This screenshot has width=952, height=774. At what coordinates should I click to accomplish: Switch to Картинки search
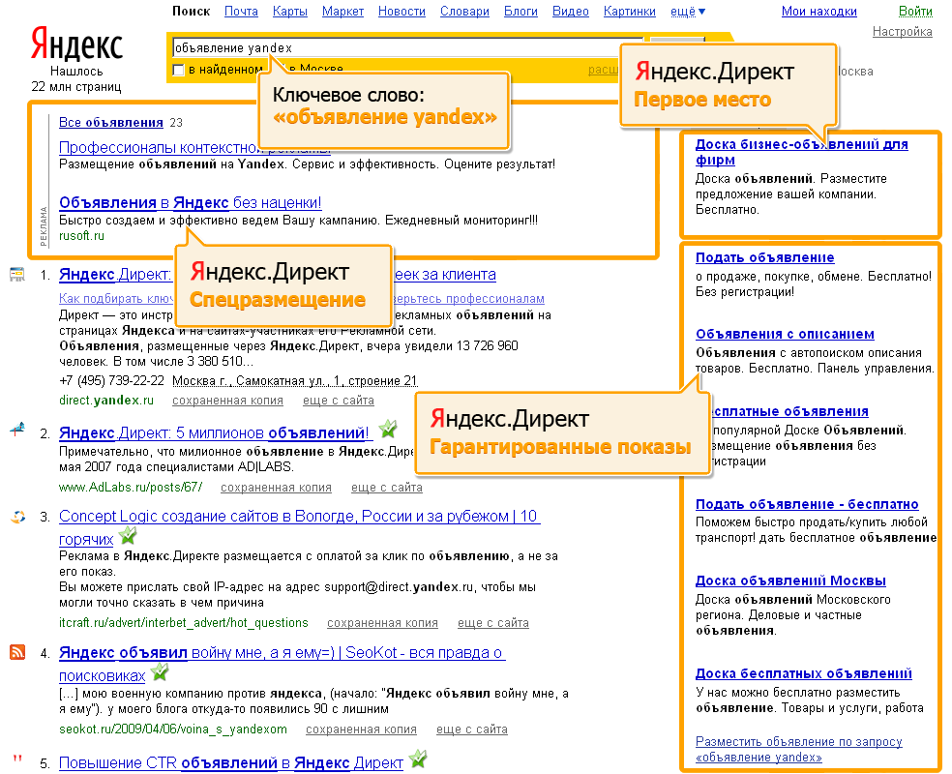(x=630, y=12)
